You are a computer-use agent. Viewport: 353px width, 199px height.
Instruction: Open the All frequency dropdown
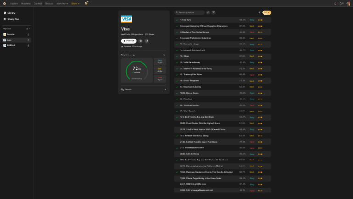tap(267, 12)
